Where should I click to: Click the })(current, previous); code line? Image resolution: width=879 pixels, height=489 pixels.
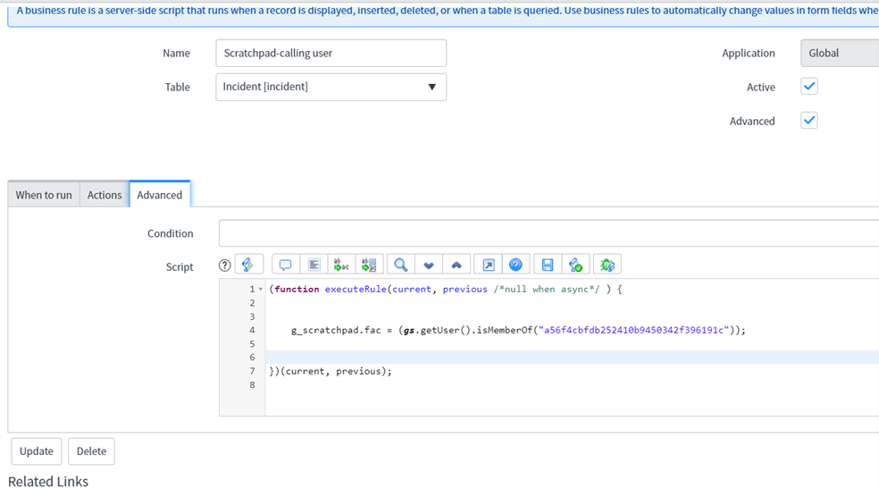(x=331, y=371)
